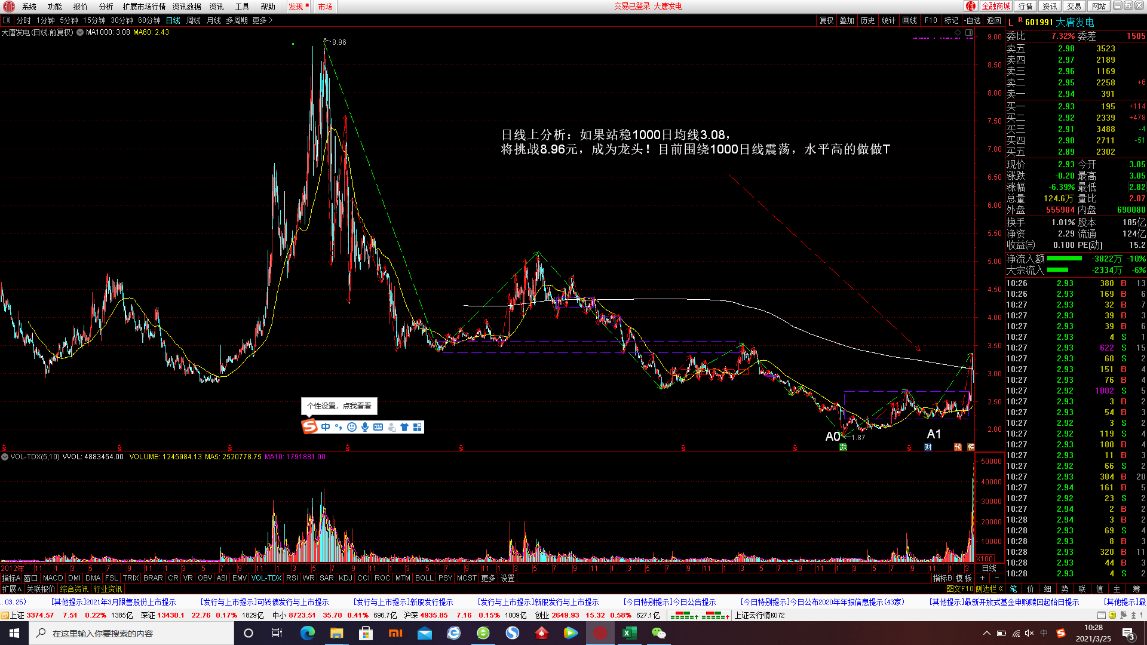Click the 复权 button above the chart
Screen dimensions: 1147x645
click(826, 20)
